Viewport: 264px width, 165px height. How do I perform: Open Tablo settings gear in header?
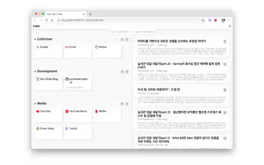[230, 26]
